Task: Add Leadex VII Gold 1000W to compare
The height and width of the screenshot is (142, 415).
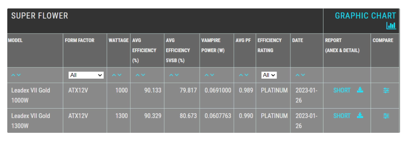Action: coord(386,91)
